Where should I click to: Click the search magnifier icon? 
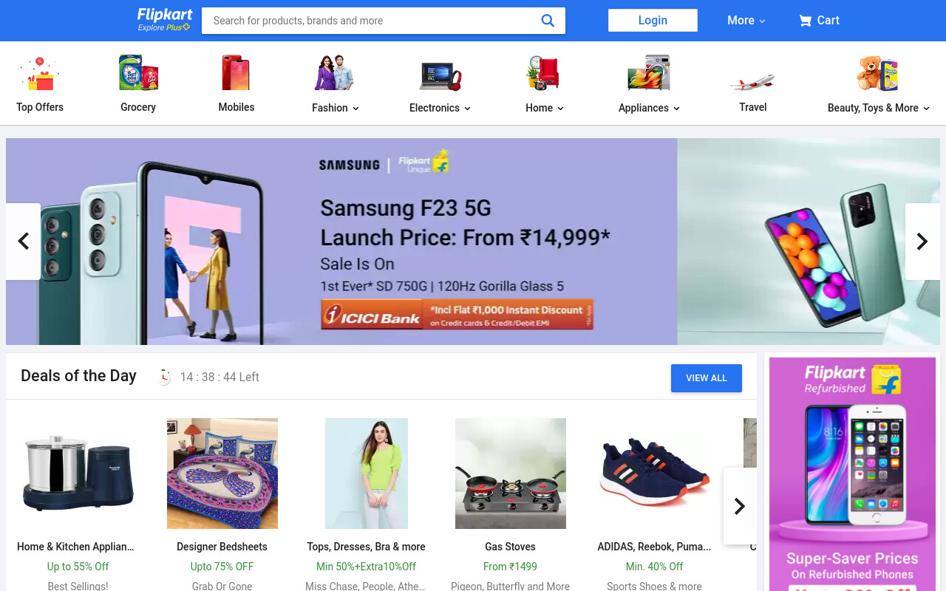pyautogui.click(x=548, y=21)
